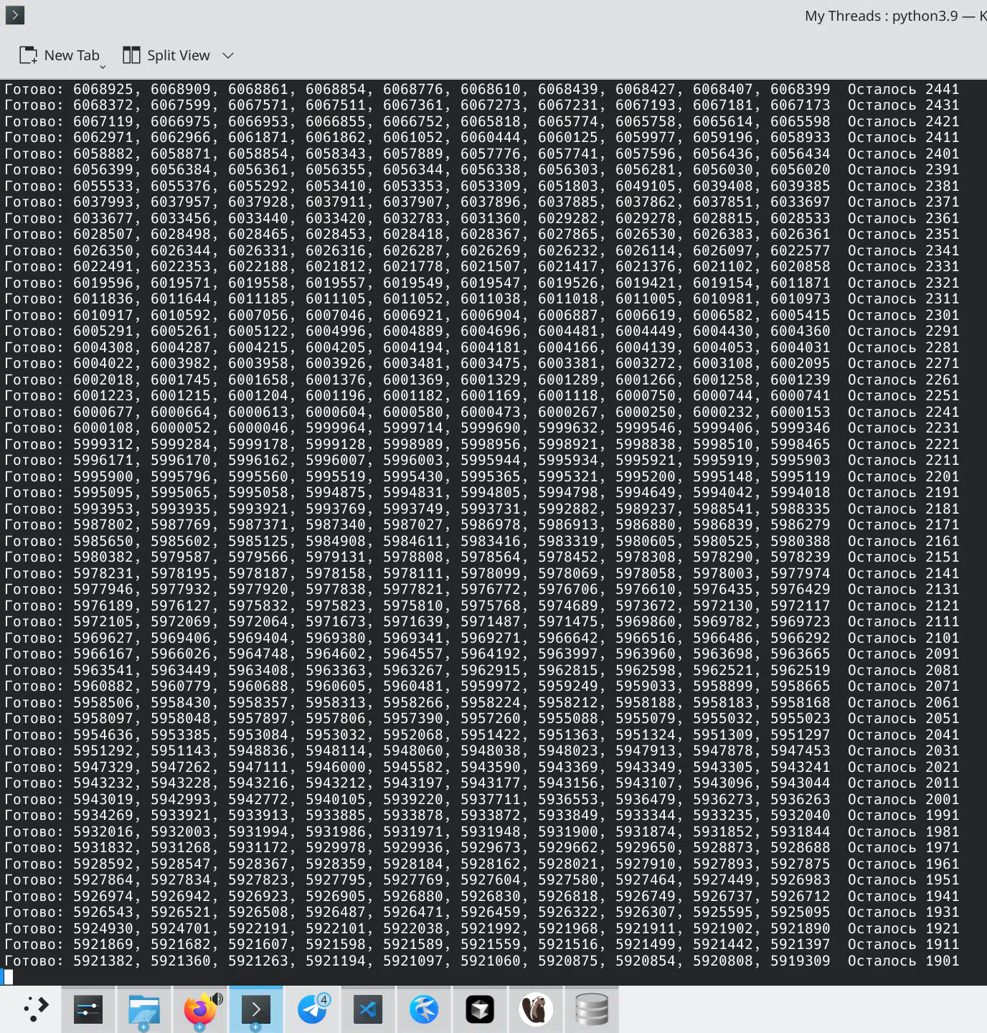This screenshot has width=987, height=1033.
Task: Open the black cube app in the taskbar
Action: point(480,1009)
